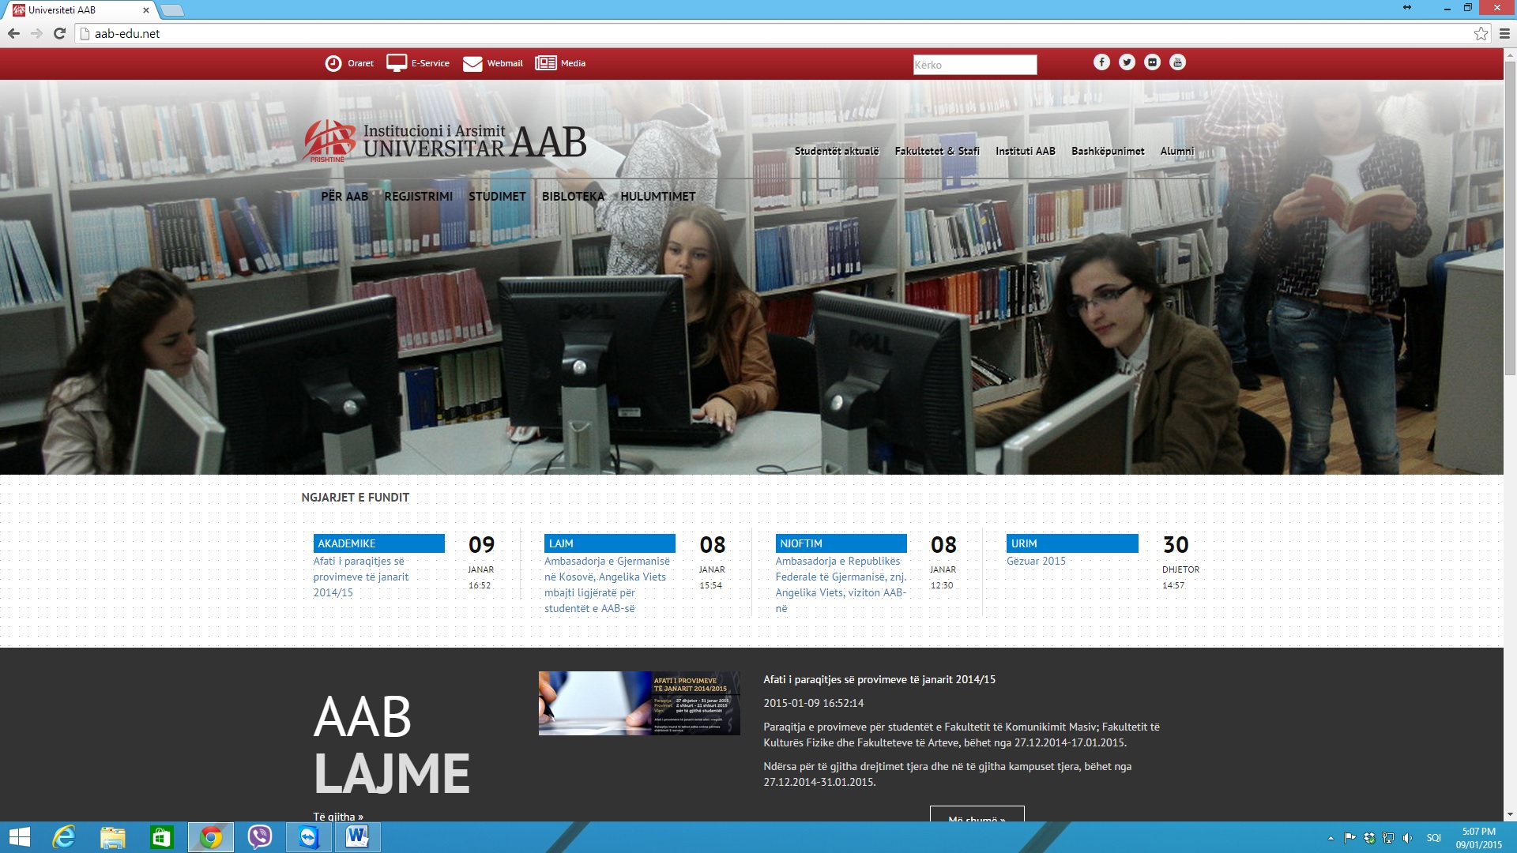Open the Windows Start button
This screenshot has width=1517, height=853.
point(19,837)
